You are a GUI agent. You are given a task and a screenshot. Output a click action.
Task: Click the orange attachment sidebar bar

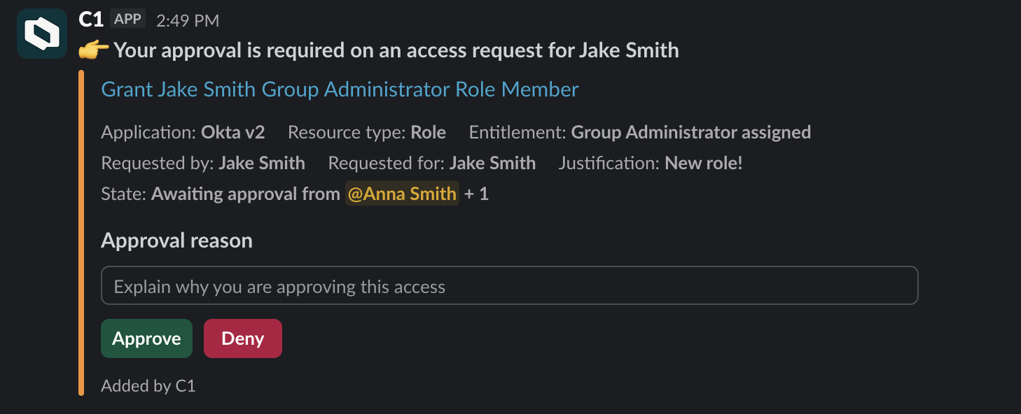click(x=81, y=233)
